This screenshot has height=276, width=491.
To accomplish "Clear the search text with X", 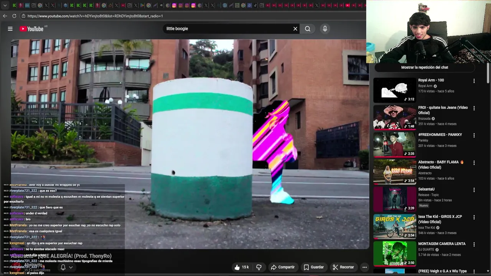I will 295,29.
